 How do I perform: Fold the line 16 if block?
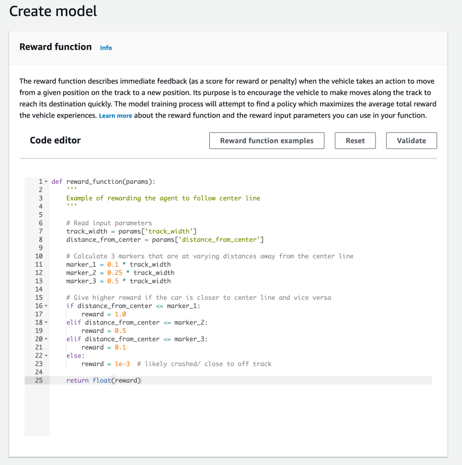(x=46, y=306)
